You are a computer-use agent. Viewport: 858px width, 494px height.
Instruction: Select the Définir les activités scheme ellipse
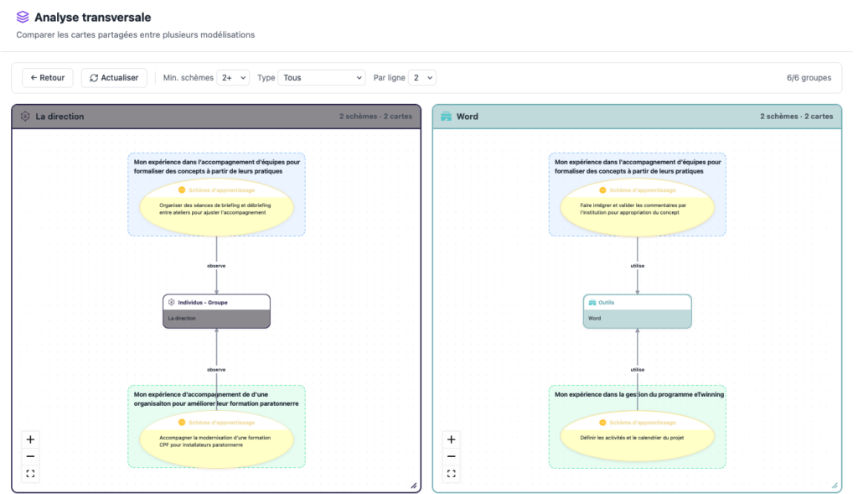[x=638, y=438]
